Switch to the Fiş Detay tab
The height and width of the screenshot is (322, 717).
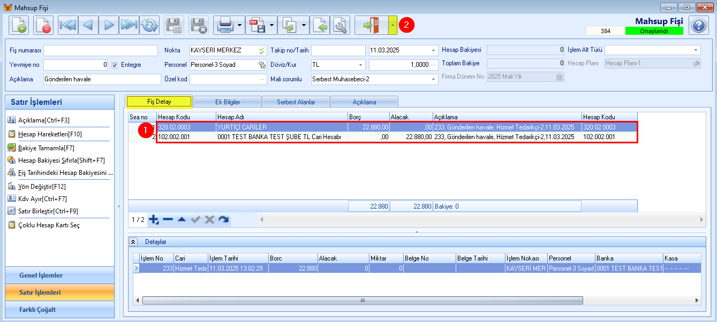159,102
